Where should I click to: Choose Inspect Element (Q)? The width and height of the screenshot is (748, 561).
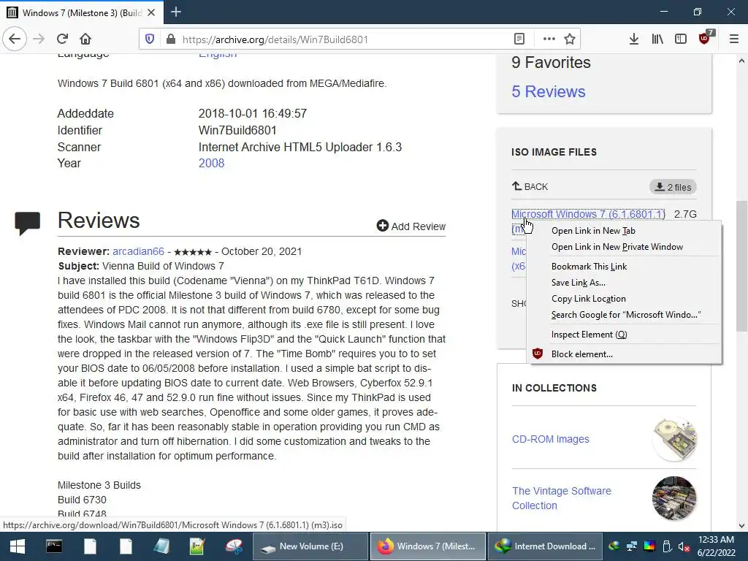coord(589,335)
